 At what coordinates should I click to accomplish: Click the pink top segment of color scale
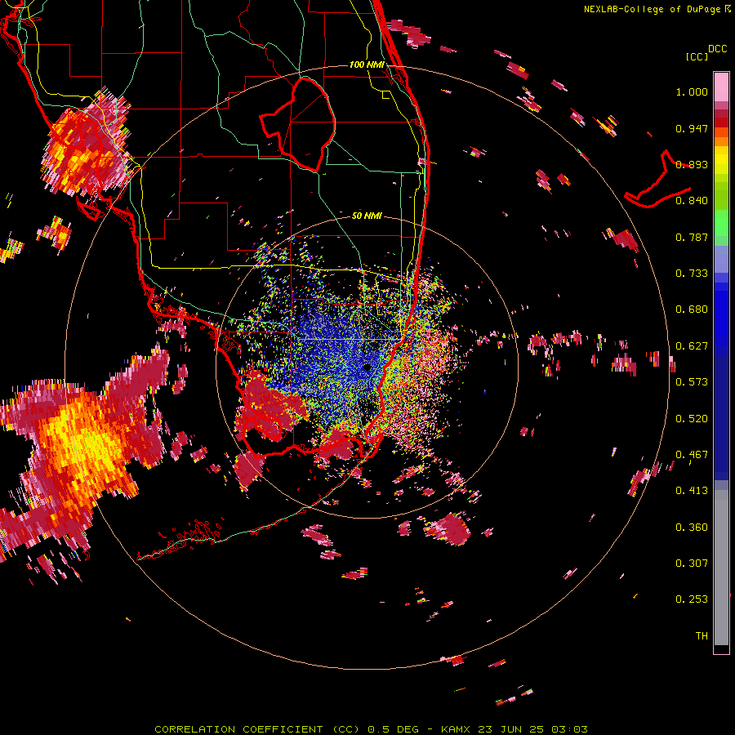(x=721, y=87)
